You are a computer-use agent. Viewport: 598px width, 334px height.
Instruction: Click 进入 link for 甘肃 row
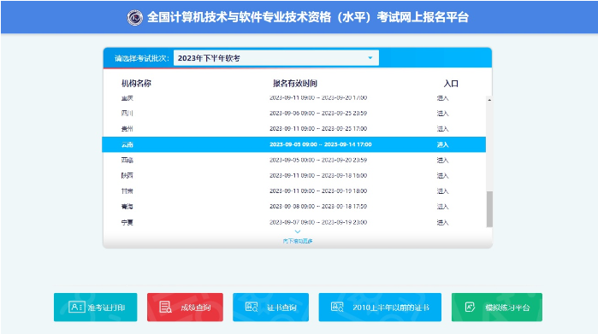click(443, 190)
